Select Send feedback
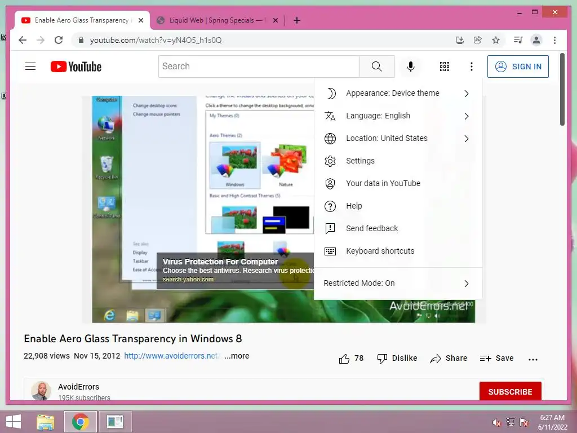The height and width of the screenshot is (433, 577). (x=398, y=228)
